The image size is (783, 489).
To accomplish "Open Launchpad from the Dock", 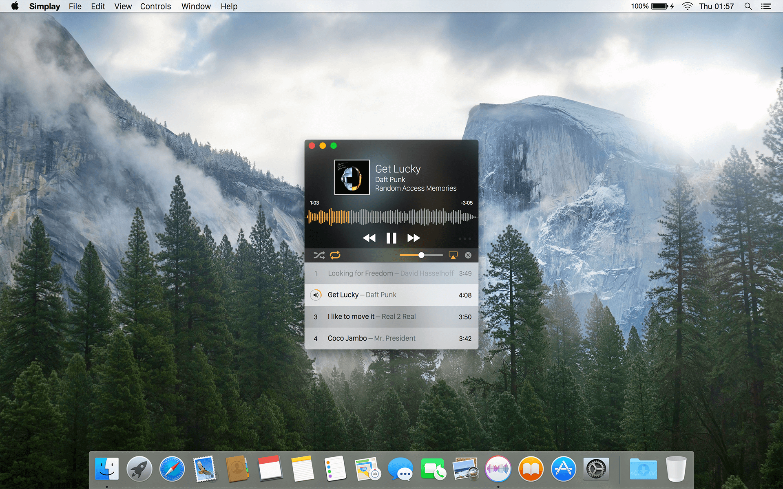I will pyautogui.click(x=139, y=469).
